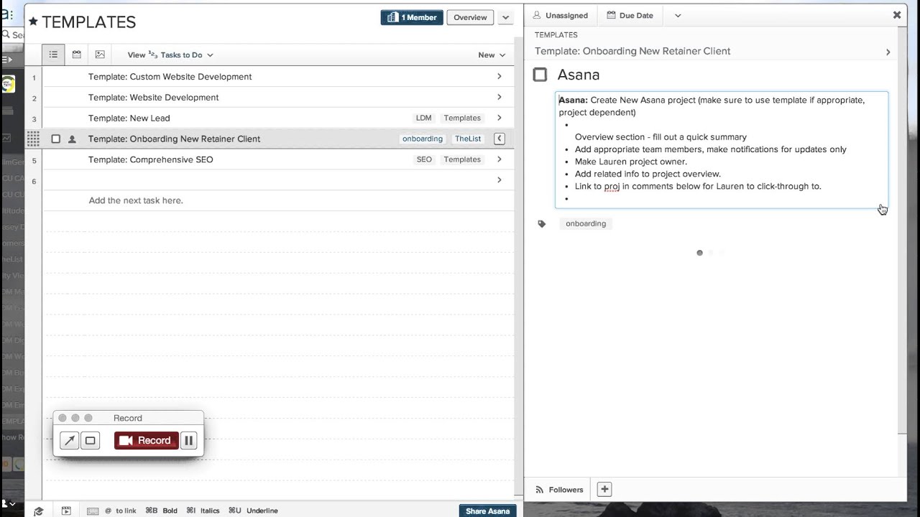Grab the drag handle on Onboarding row

33,139
